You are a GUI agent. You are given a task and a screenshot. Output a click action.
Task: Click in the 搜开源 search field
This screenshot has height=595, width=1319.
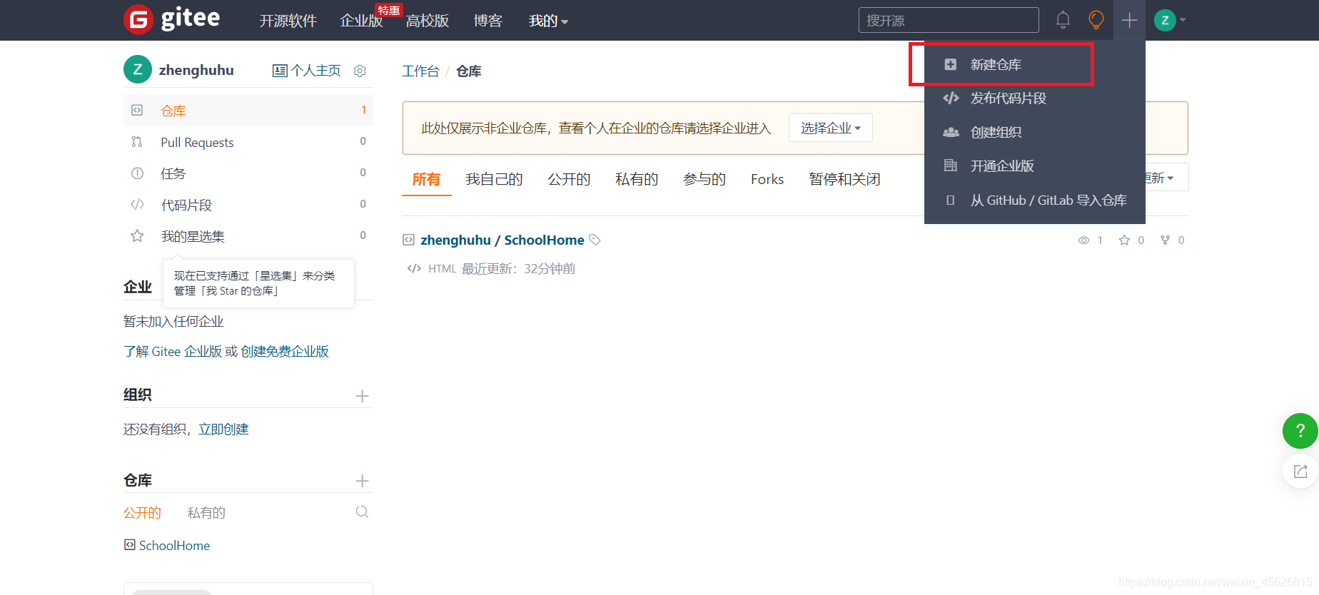click(x=949, y=20)
